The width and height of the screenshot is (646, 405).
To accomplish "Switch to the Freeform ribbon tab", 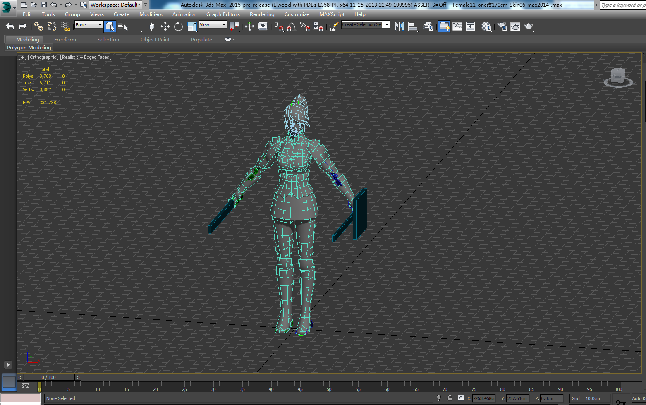I will click(x=65, y=40).
